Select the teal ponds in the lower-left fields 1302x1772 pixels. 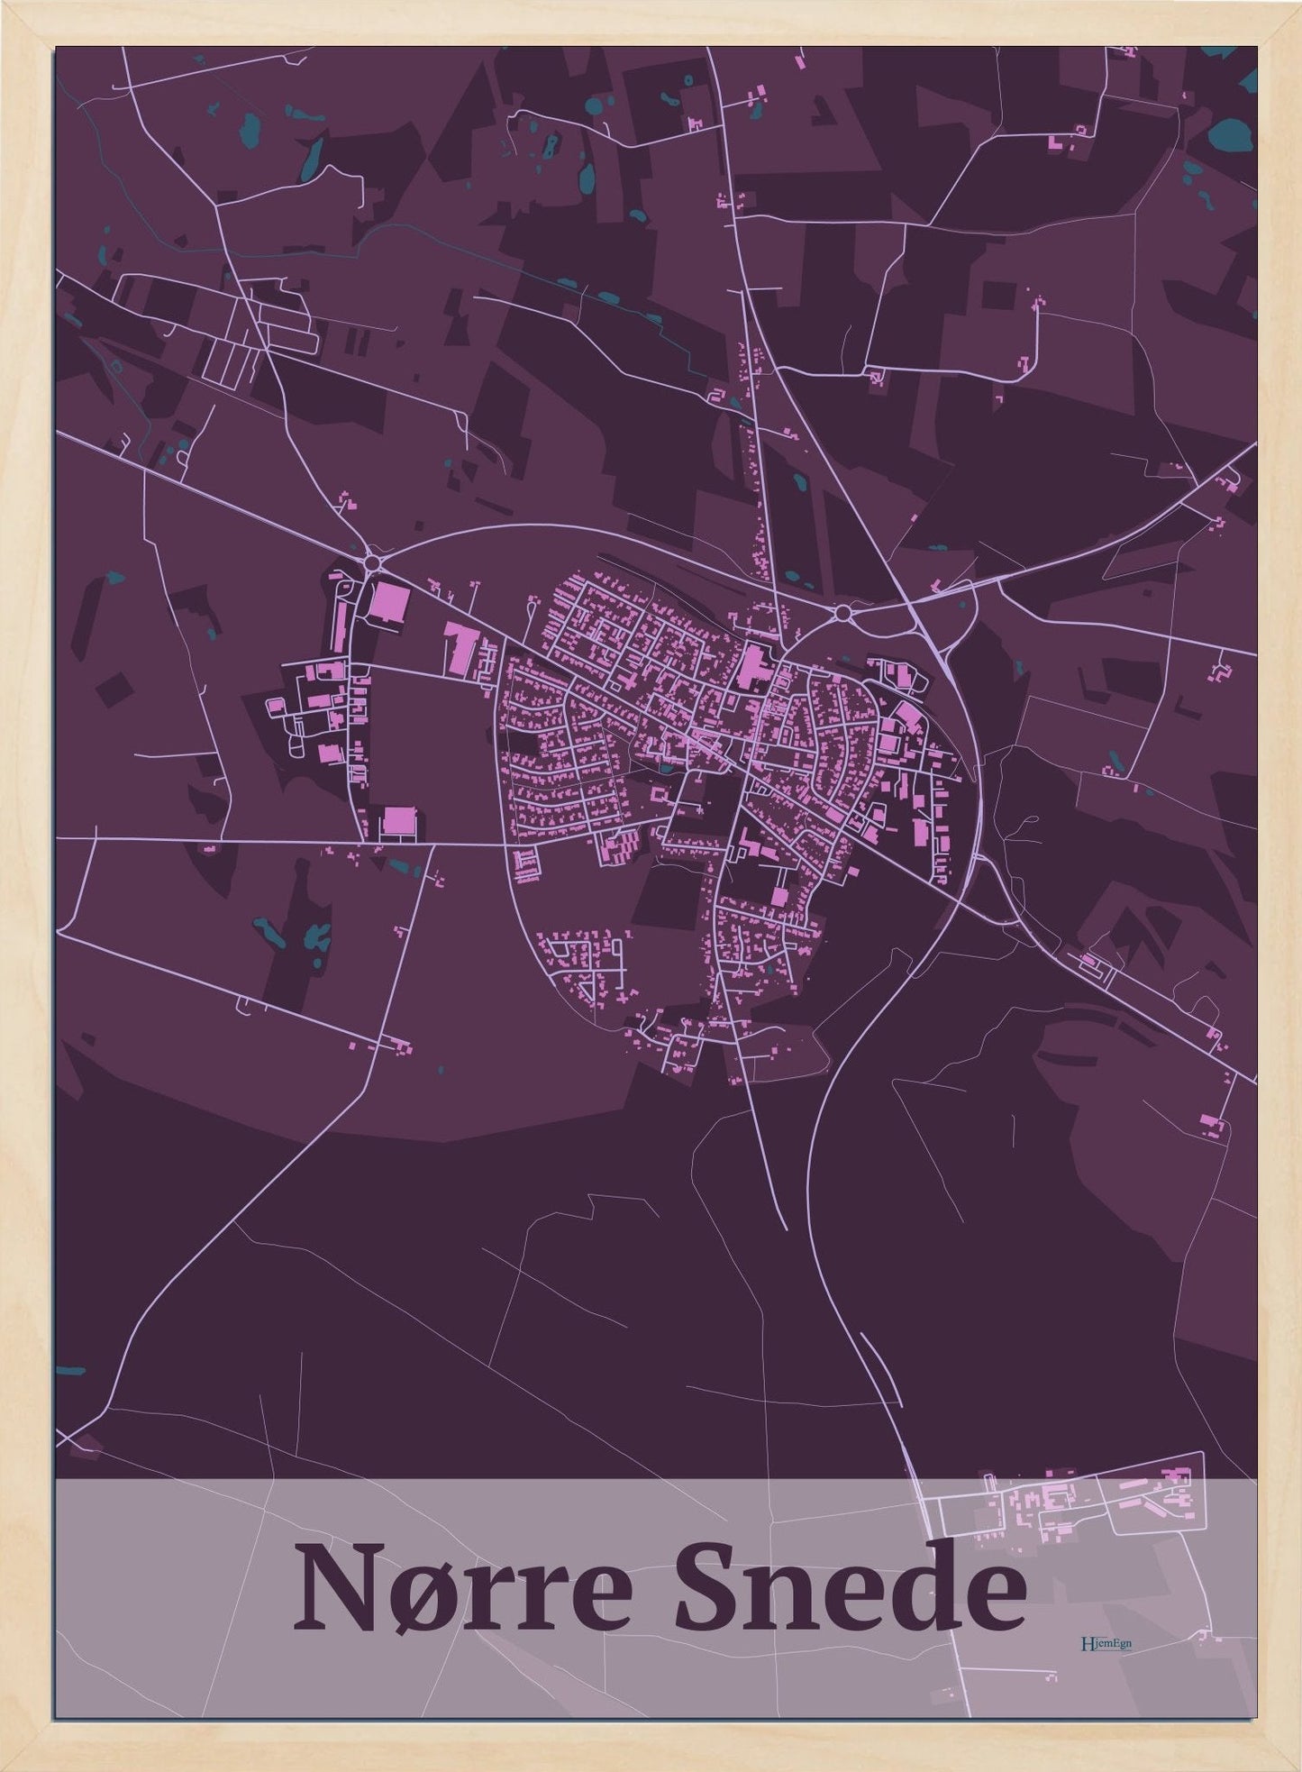tap(290, 934)
